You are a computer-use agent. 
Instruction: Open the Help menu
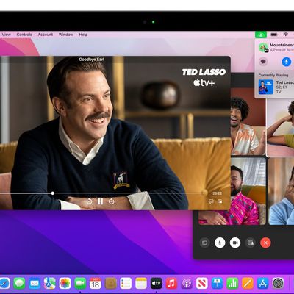(x=83, y=35)
